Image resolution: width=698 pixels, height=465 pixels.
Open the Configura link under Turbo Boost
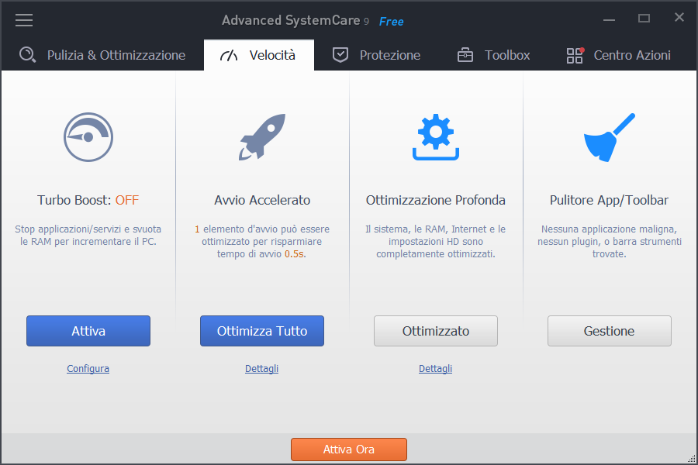coord(88,368)
